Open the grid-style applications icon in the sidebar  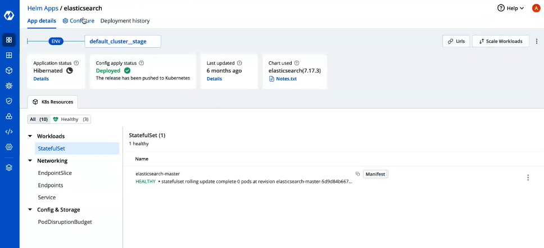(x=9, y=55)
